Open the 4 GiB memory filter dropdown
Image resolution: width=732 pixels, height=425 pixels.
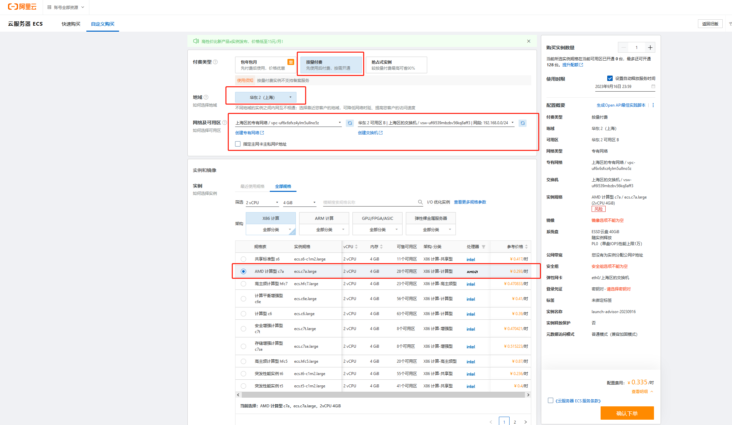point(299,203)
